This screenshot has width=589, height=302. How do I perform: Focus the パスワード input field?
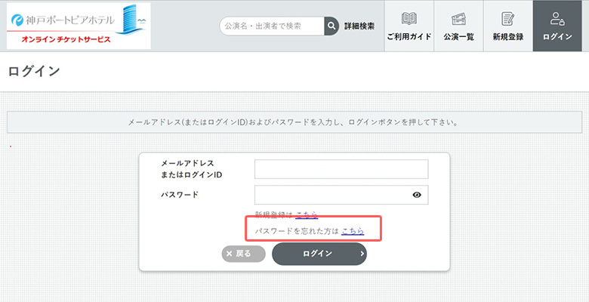point(341,195)
